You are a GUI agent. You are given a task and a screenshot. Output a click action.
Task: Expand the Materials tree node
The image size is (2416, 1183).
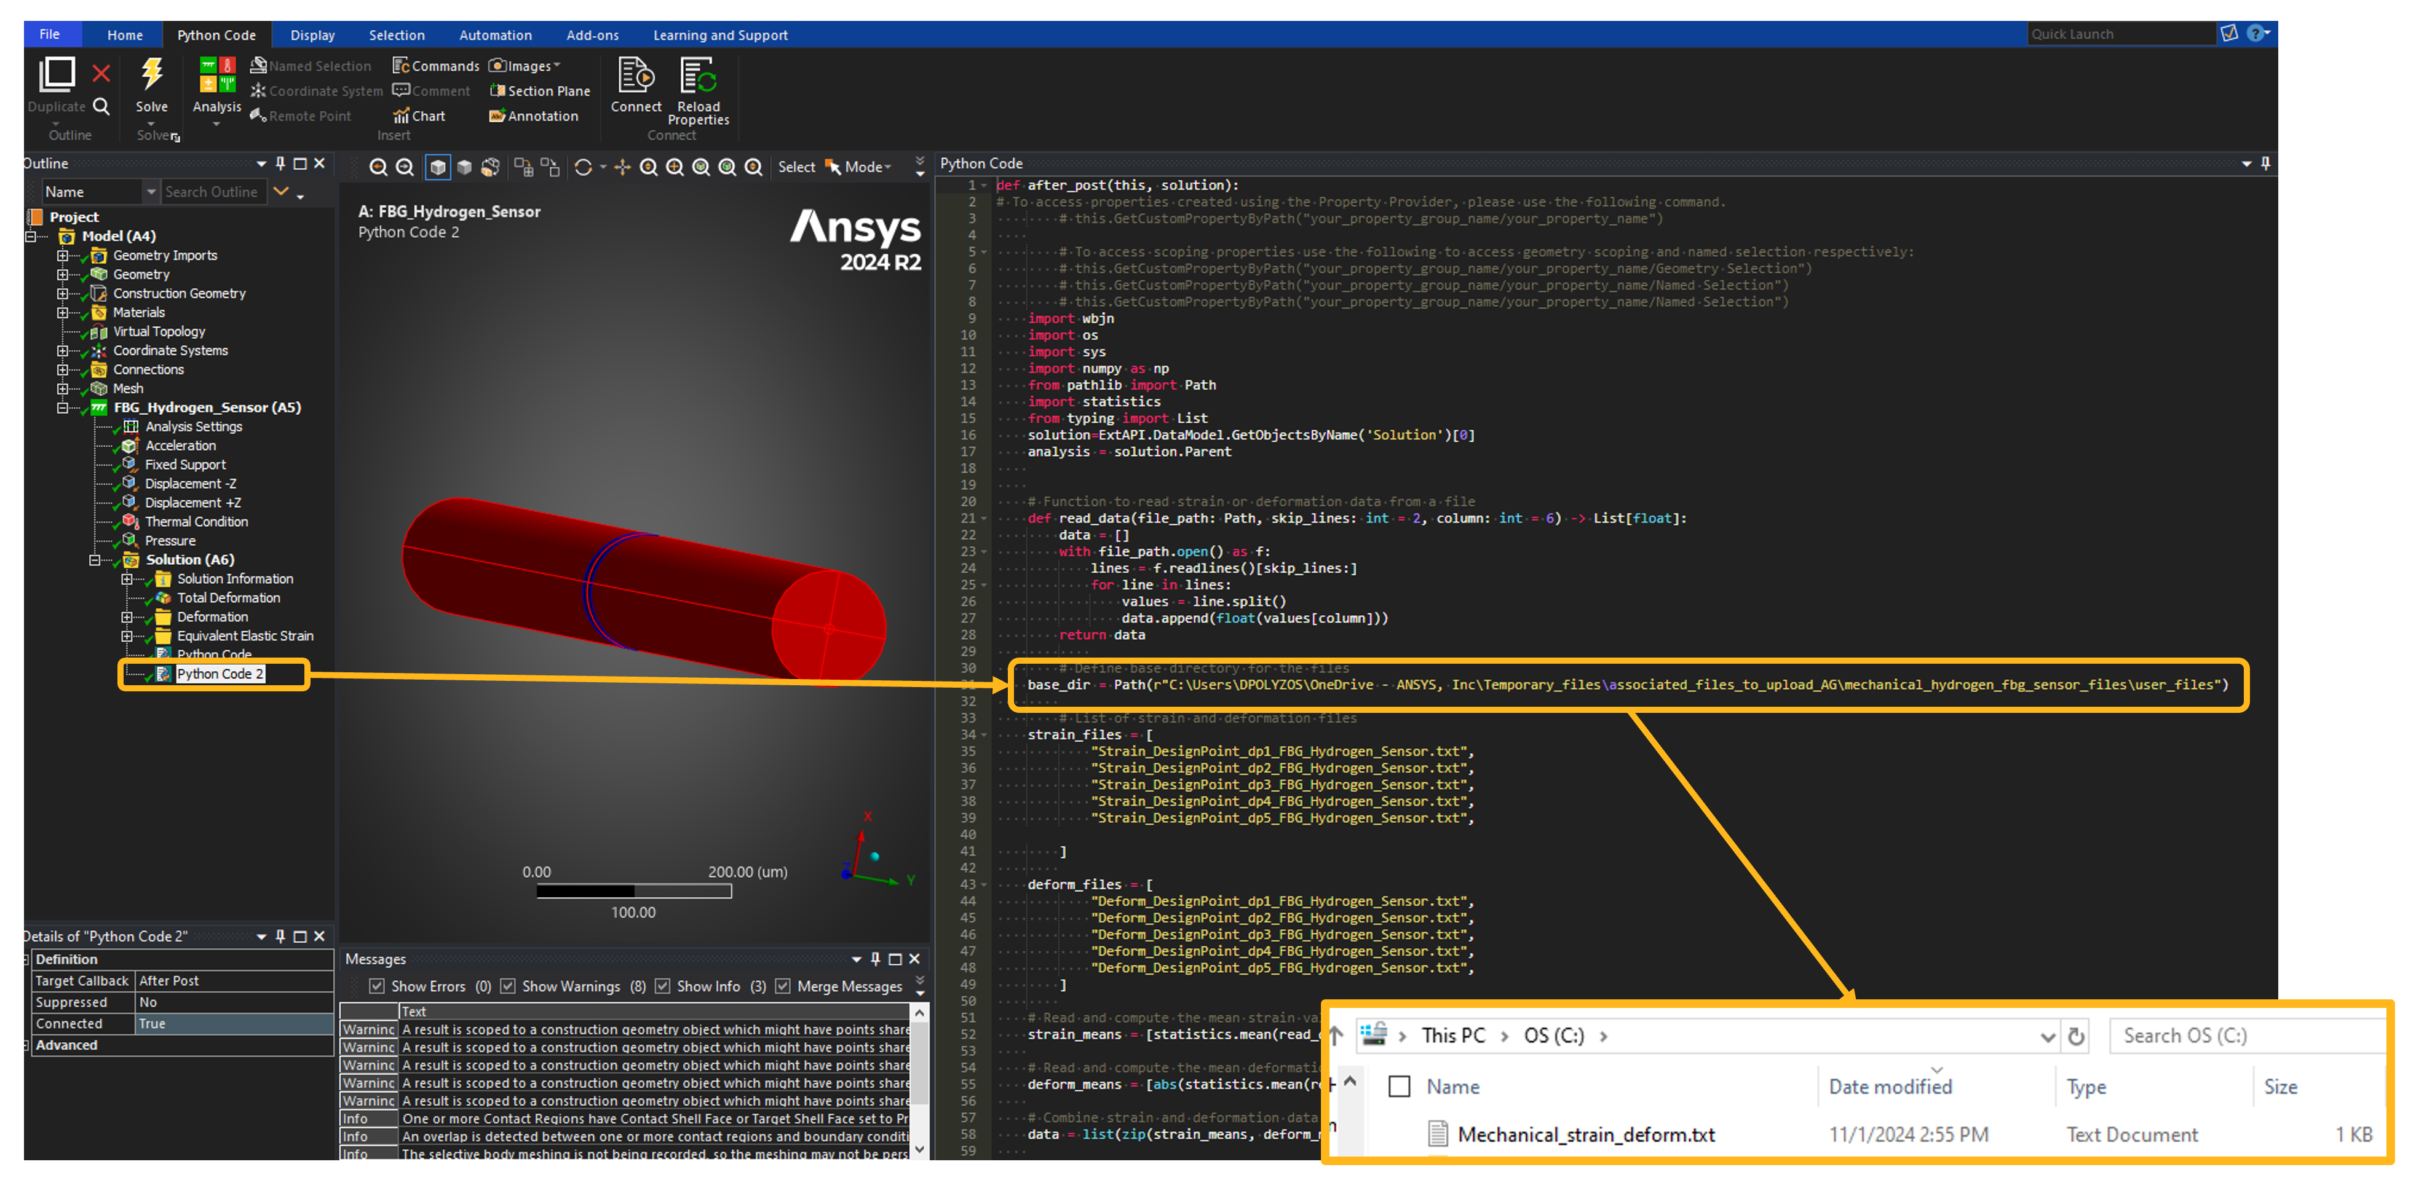point(62,312)
